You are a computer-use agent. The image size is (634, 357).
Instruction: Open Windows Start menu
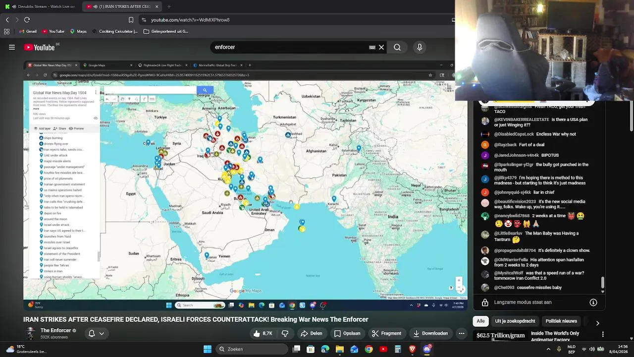(208, 349)
